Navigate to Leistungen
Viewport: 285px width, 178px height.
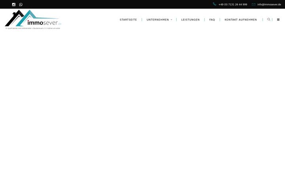190,20
